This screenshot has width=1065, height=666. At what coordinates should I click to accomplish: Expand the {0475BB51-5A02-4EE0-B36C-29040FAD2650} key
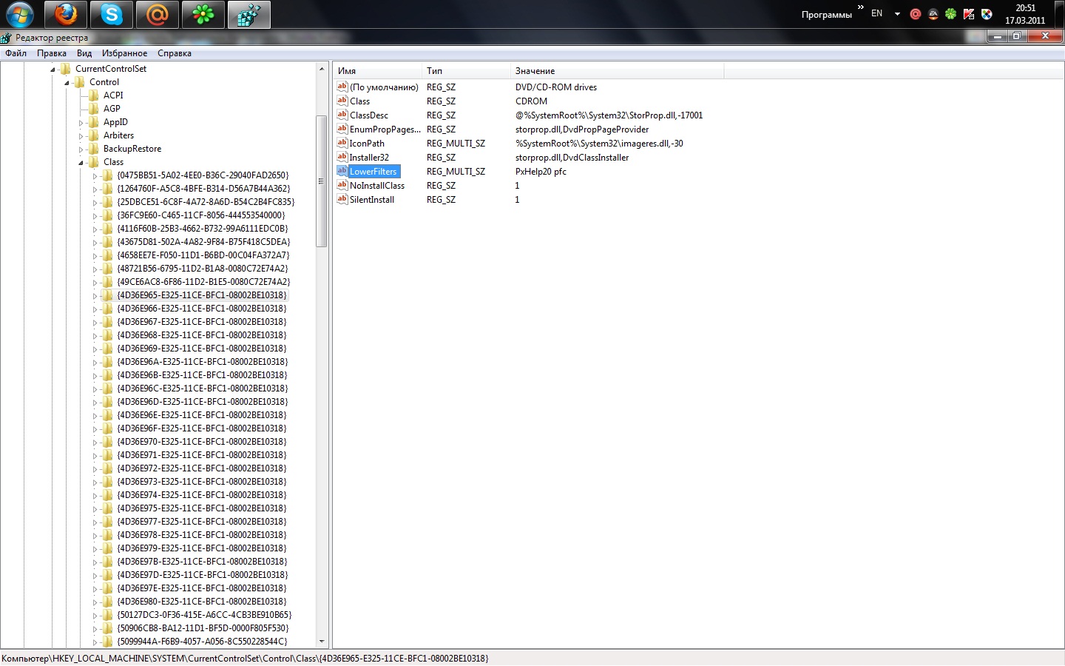coord(95,176)
